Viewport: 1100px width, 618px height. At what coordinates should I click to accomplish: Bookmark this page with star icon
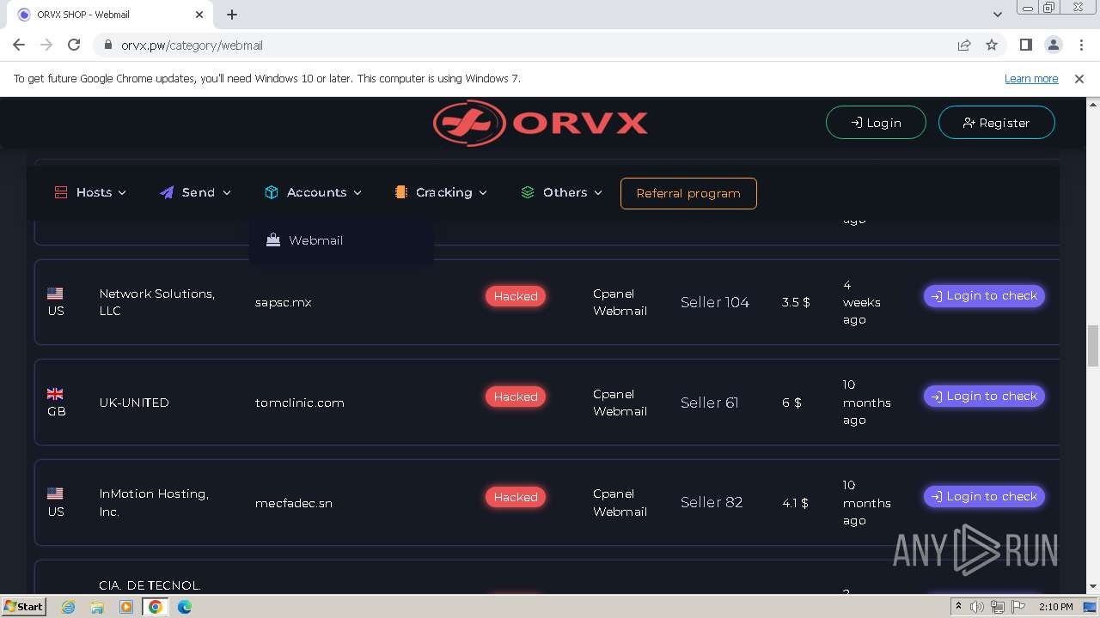pos(992,45)
